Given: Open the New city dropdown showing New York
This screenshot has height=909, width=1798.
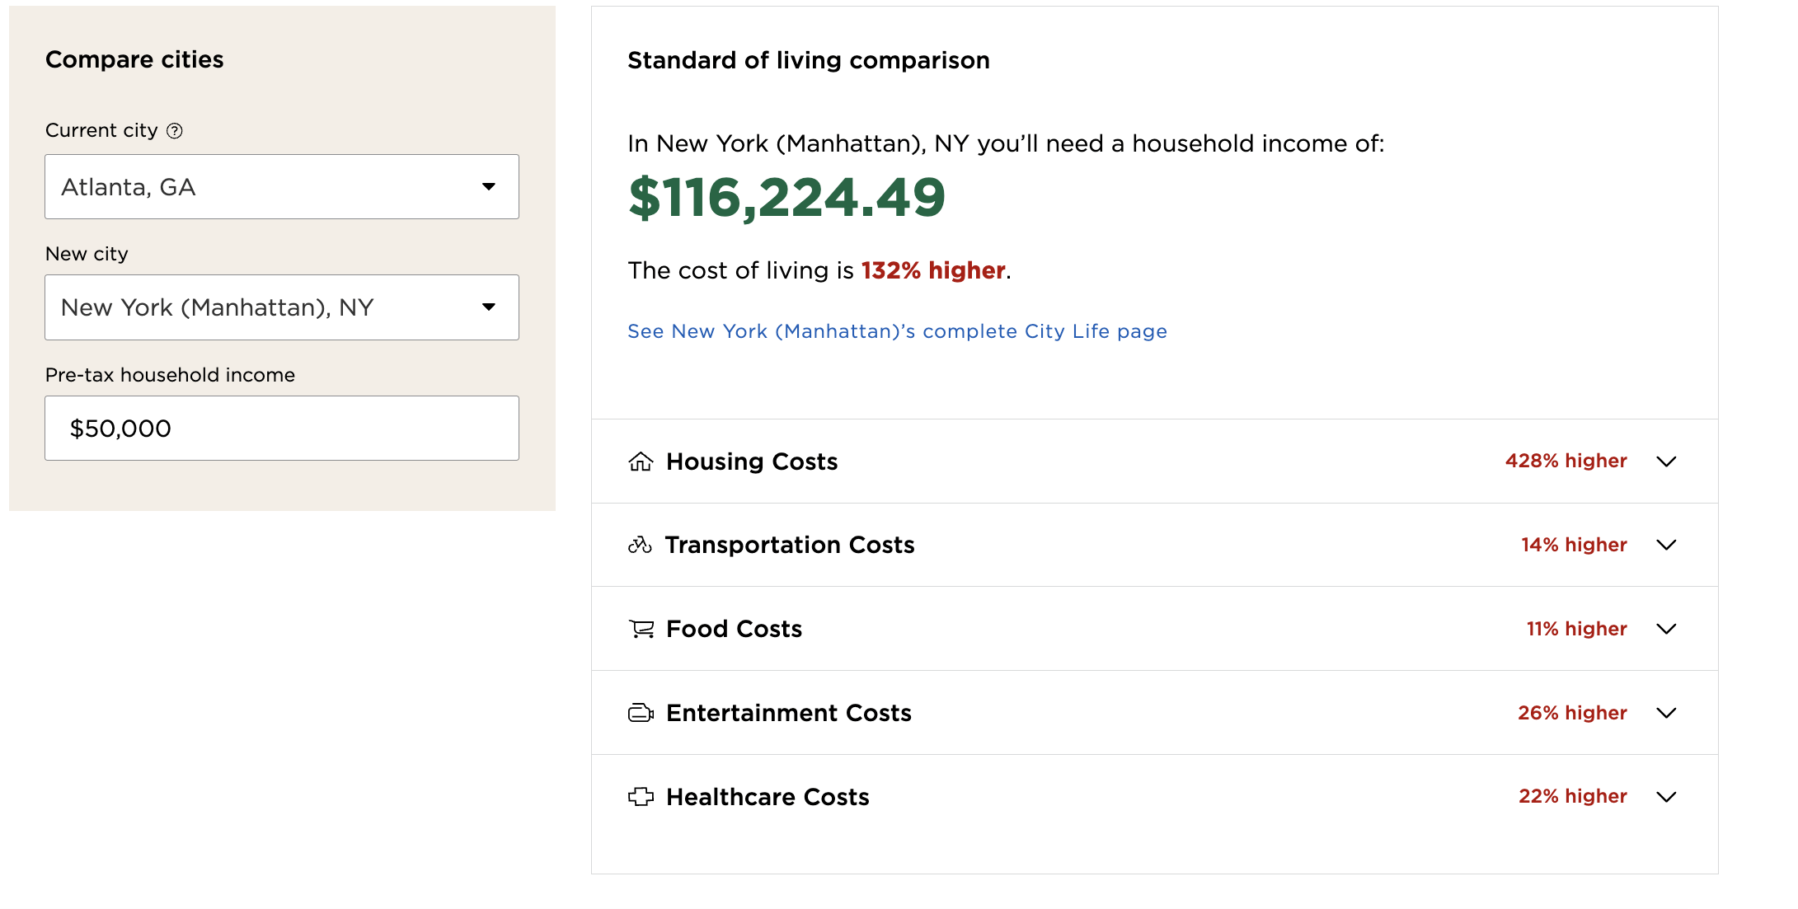Looking at the screenshot, I should click(x=281, y=307).
